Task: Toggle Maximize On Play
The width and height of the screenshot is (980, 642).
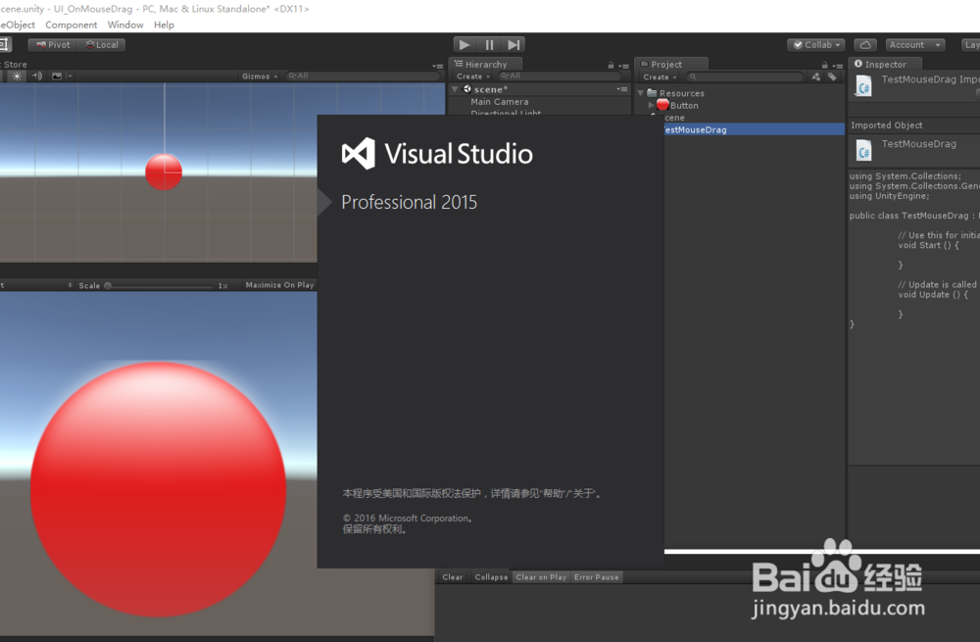Action: (279, 285)
